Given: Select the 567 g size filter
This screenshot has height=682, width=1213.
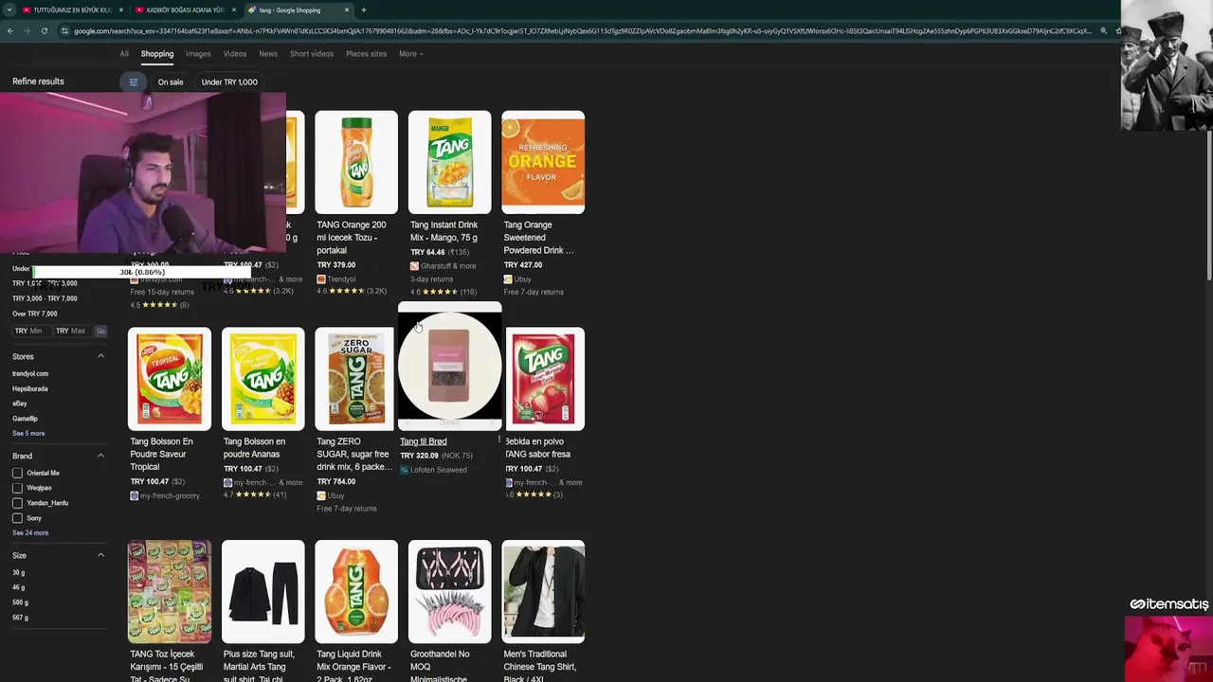Looking at the screenshot, I should tap(20, 618).
